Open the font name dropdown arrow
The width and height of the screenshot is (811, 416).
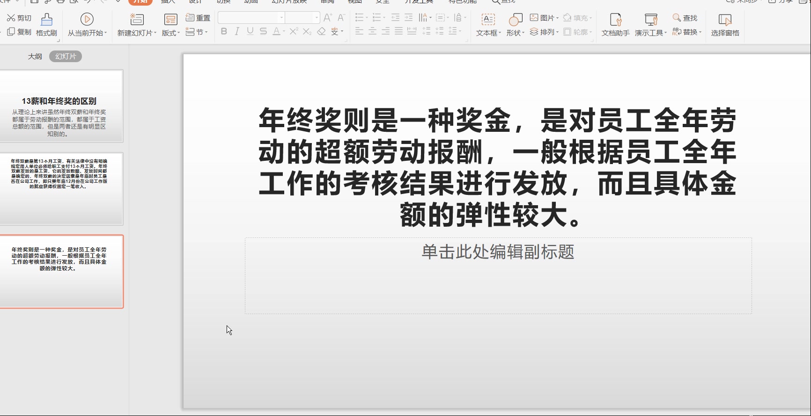(281, 18)
